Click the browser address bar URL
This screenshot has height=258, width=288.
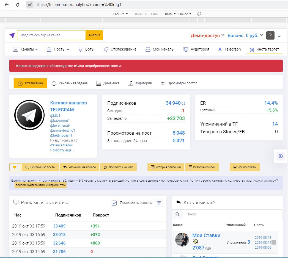[78, 5]
